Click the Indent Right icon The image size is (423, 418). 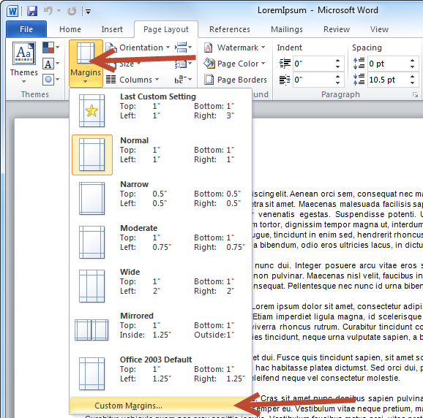(285, 80)
